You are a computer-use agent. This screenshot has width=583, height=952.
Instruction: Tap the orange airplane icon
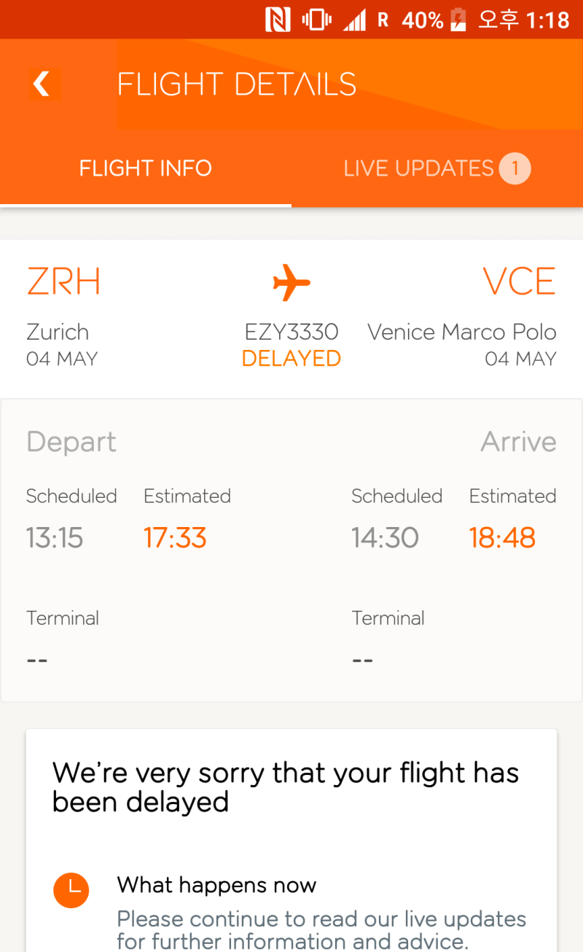point(291,282)
